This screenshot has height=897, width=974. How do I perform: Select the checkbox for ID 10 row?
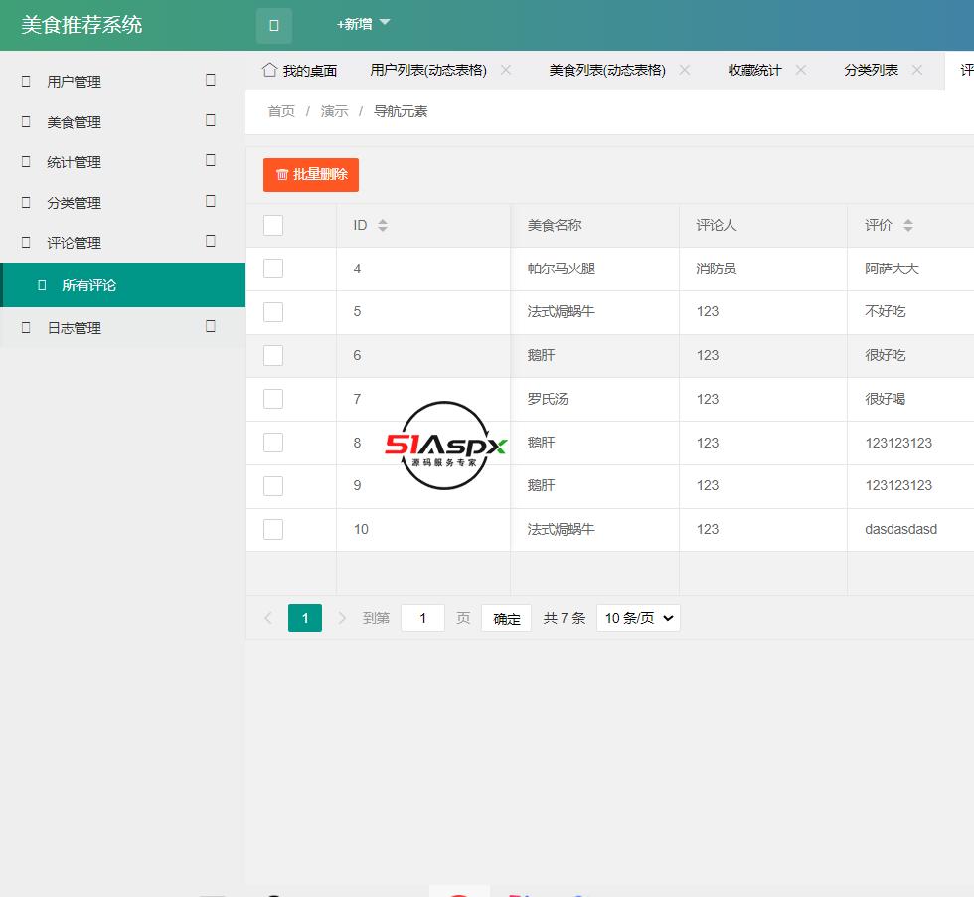[272, 529]
